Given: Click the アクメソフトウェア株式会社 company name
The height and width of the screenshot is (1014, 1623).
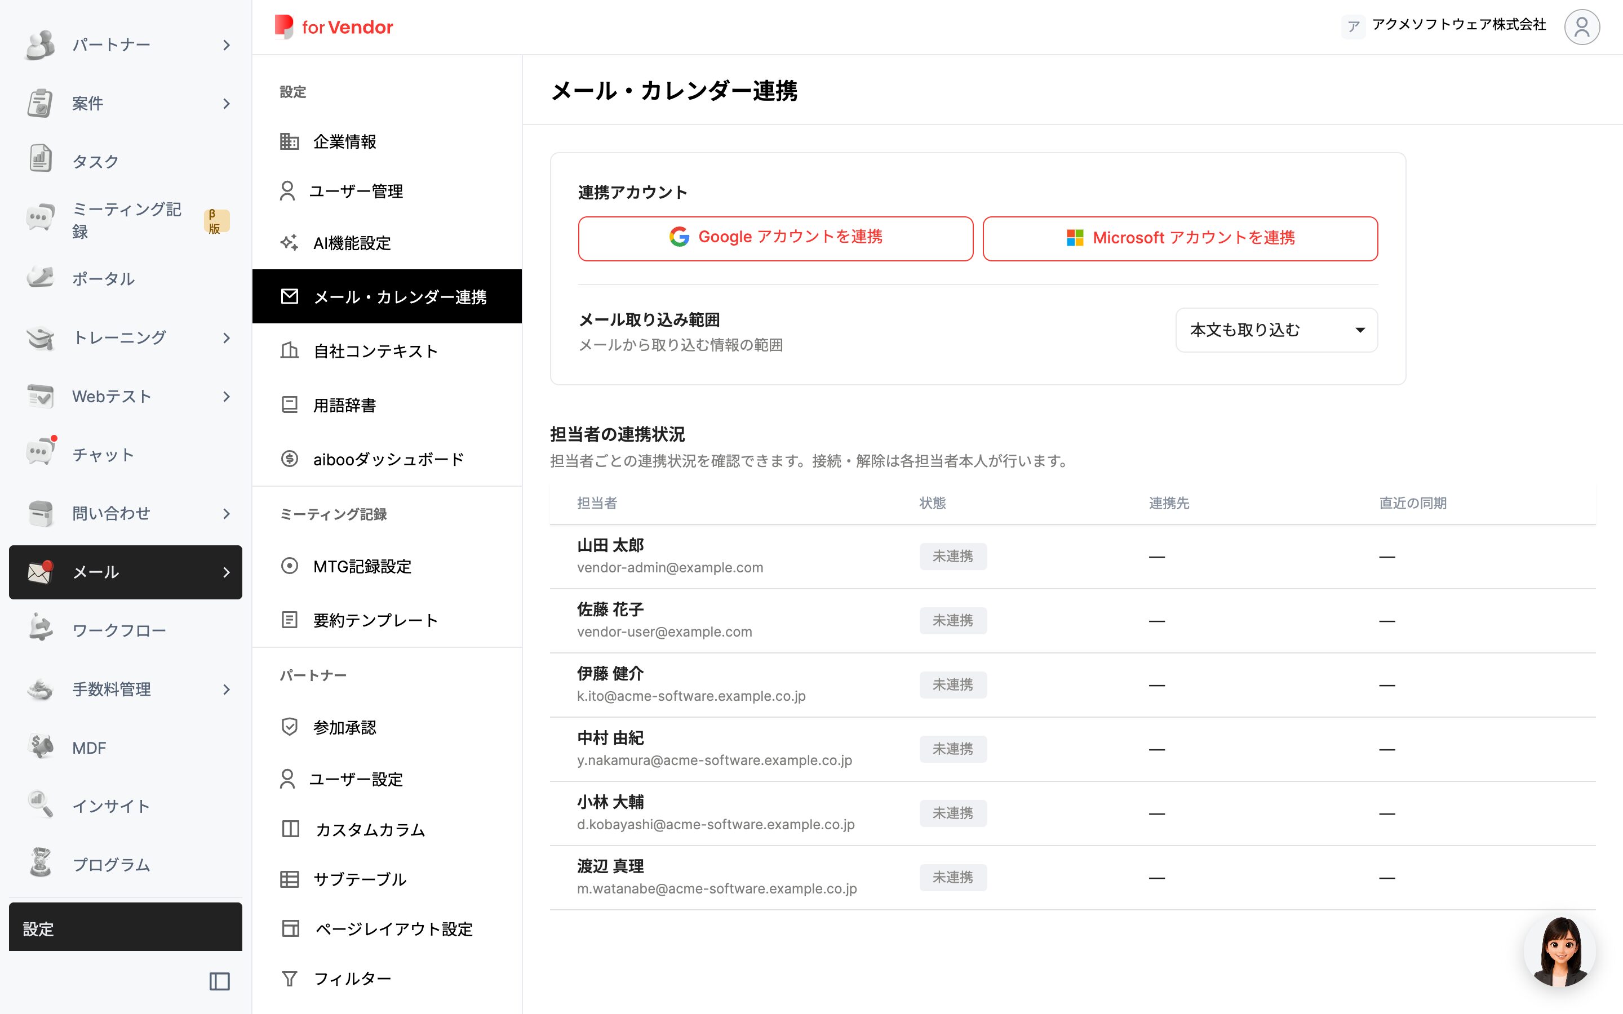Looking at the screenshot, I should pos(1458,25).
